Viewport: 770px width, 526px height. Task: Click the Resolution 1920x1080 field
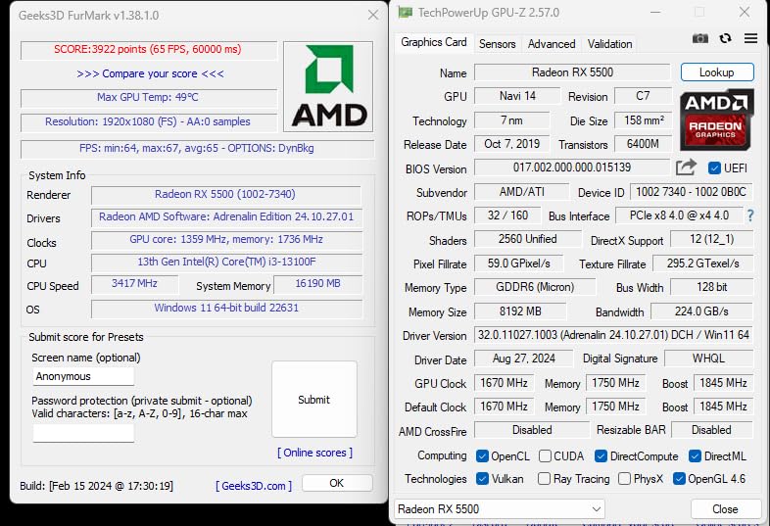click(x=148, y=121)
